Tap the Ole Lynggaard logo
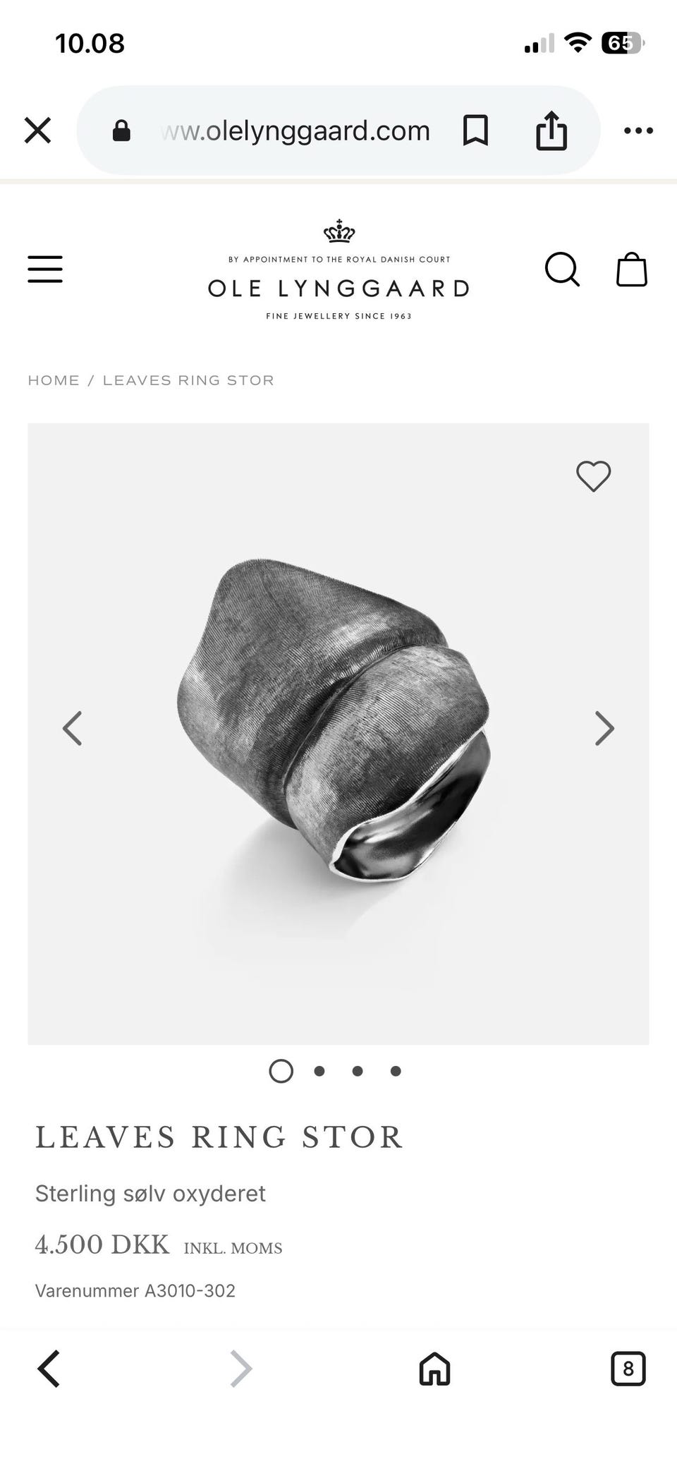Image resolution: width=677 pixels, height=1466 pixels. pyautogui.click(x=338, y=269)
